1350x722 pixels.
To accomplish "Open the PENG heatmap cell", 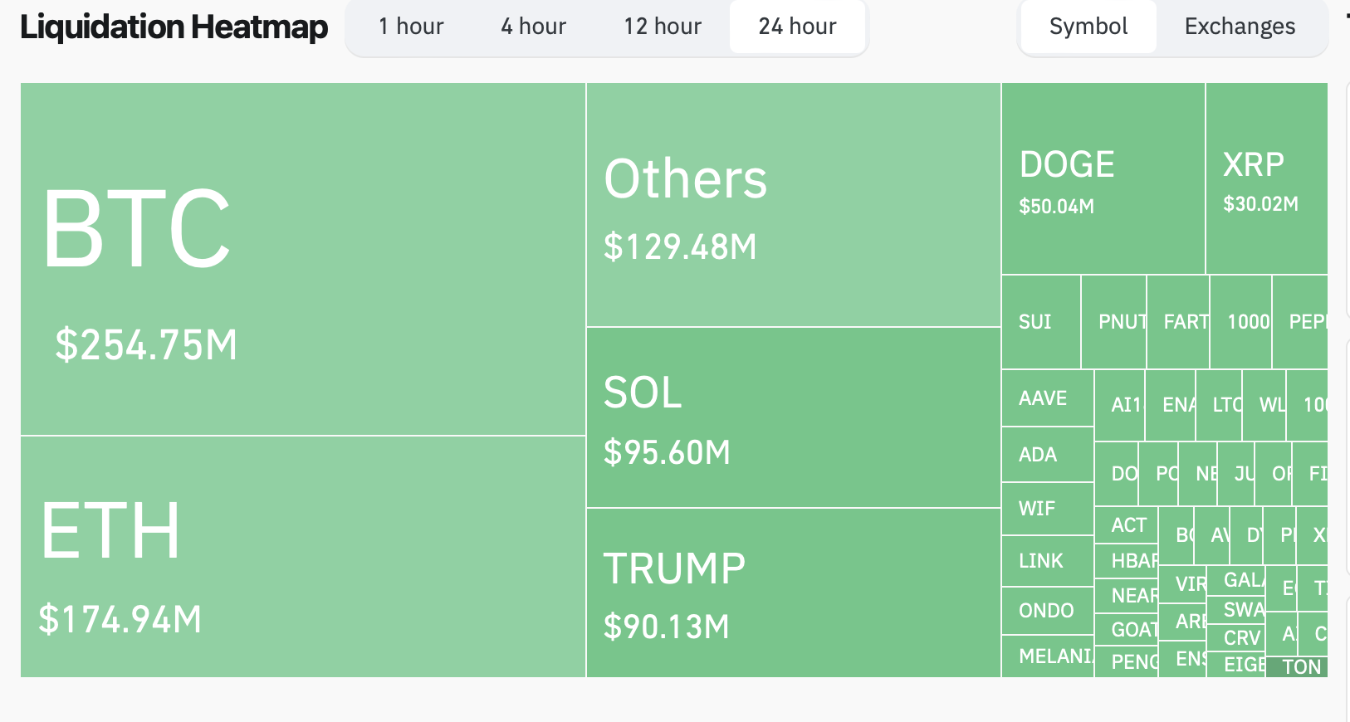I will pyautogui.click(x=1126, y=661).
